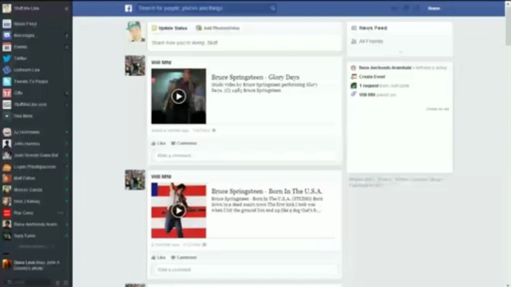Click the Update Status pencil icon
This screenshot has width=511, height=287.
(154, 28)
